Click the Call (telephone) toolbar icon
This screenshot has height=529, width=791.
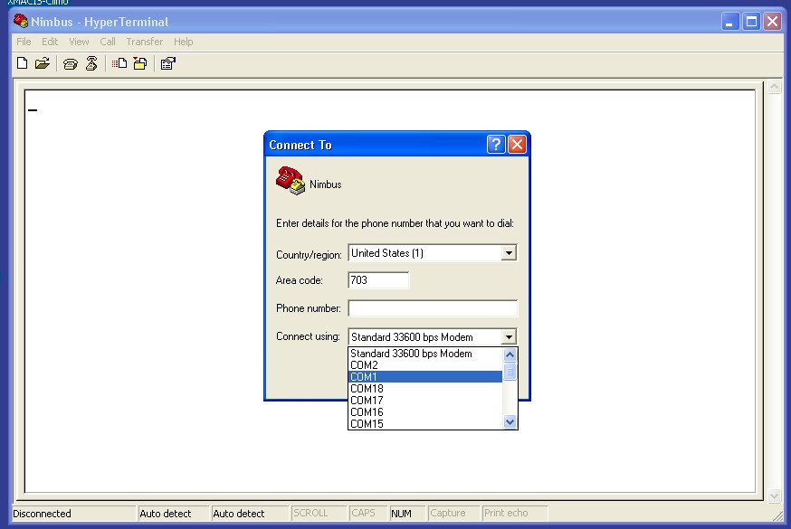pyautogui.click(x=70, y=64)
